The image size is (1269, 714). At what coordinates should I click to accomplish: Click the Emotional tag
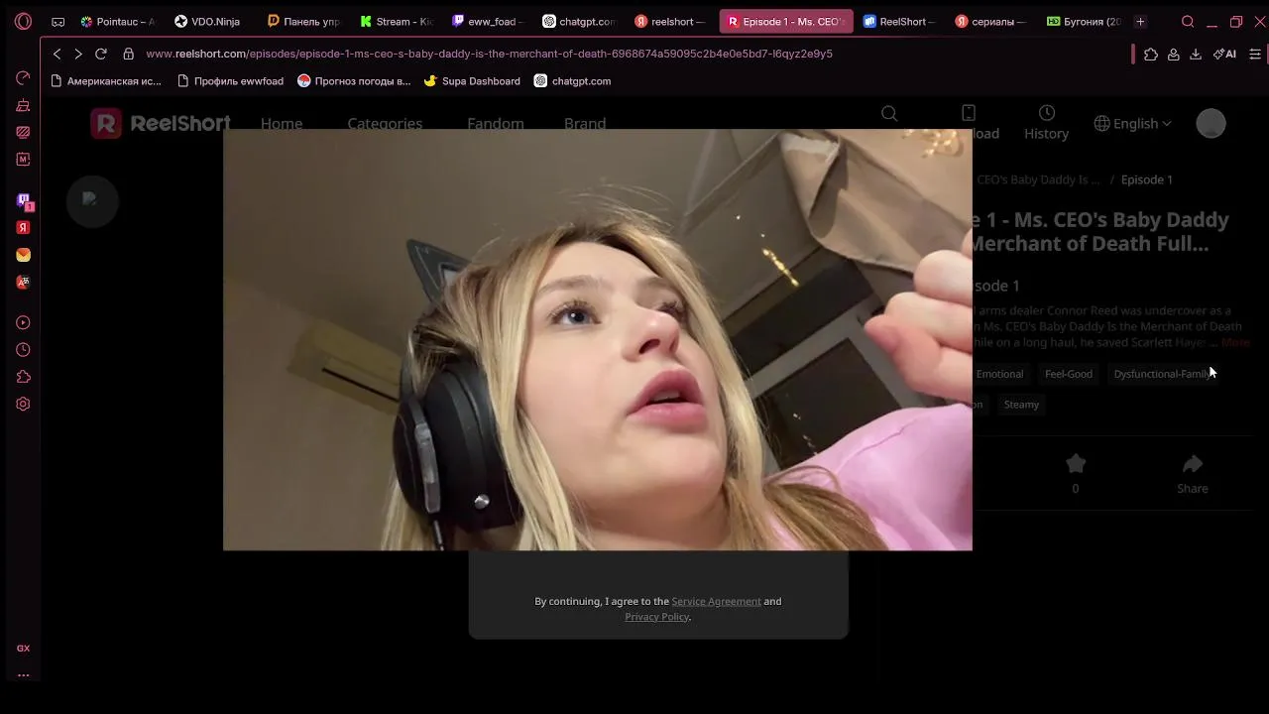click(x=999, y=374)
